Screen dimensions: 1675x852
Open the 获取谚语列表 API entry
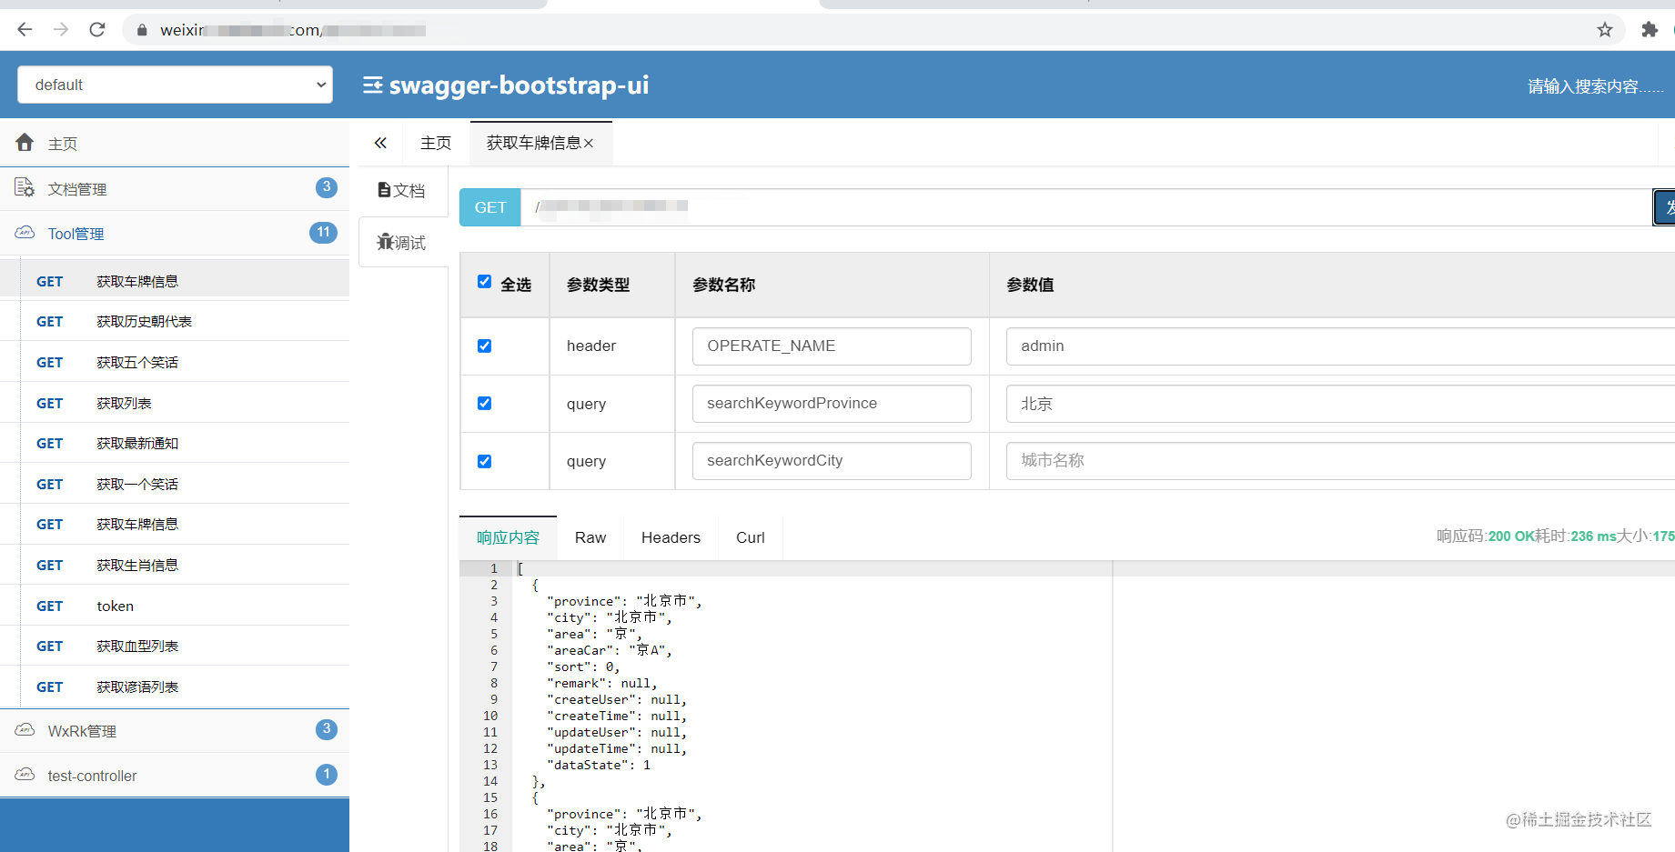175,687
